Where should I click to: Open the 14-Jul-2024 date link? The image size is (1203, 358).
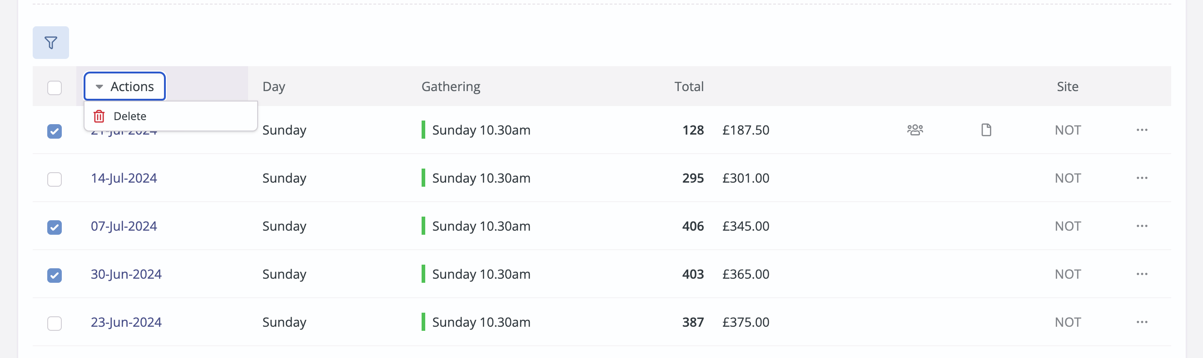pos(124,178)
